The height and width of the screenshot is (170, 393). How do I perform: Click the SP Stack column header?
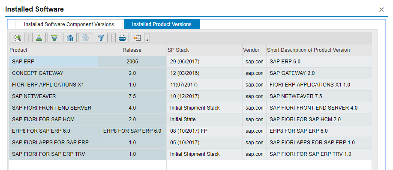pos(204,50)
